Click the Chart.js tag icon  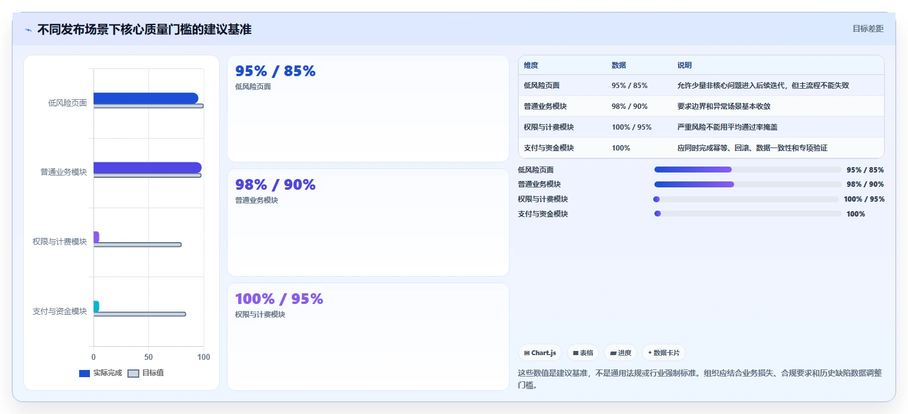coord(527,353)
